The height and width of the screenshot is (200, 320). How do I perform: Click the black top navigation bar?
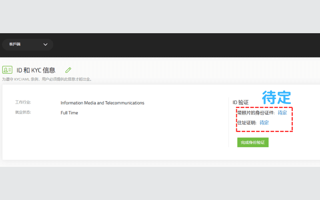click(180, 45)
